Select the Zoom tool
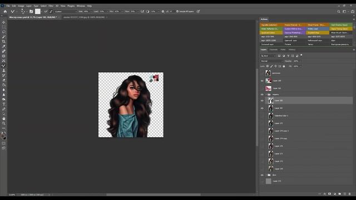356x200 pixels. [4, 123]
